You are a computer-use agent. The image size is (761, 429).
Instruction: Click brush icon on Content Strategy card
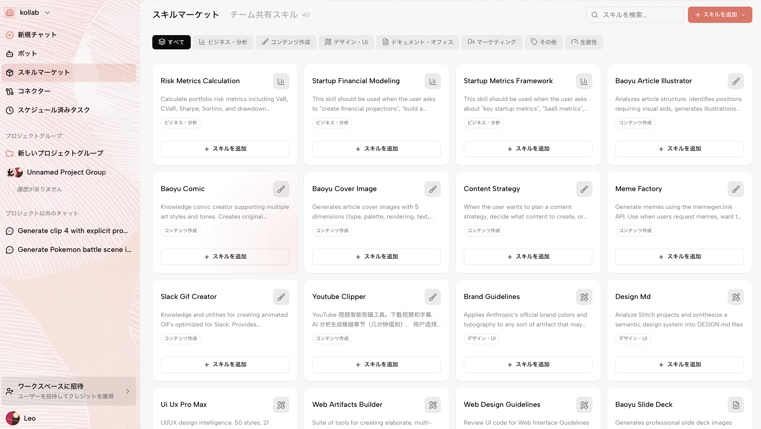click(x=584, y=189)
